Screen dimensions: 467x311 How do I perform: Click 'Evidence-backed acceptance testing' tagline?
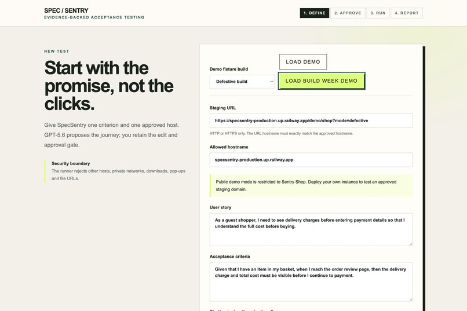(94, 17)
